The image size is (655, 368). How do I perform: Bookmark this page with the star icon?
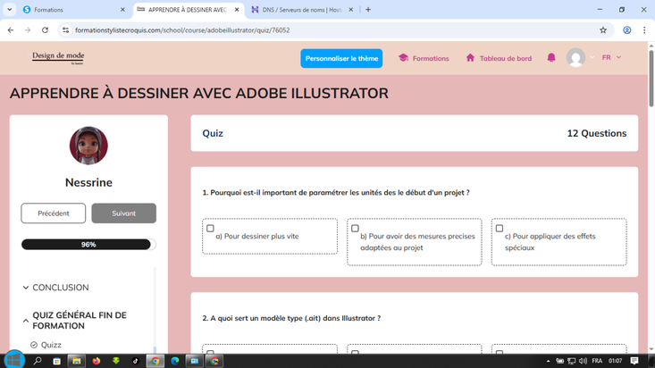(x=603, y=30)
